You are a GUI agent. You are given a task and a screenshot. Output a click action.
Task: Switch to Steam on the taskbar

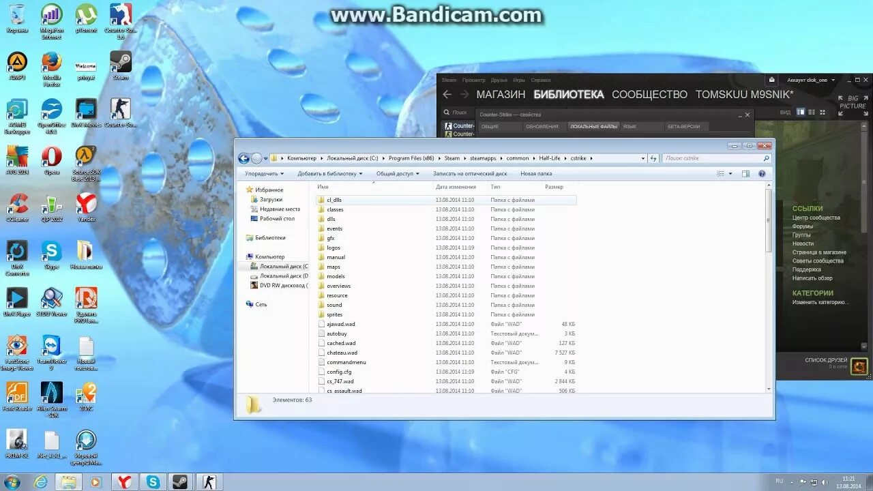point(180,482)
